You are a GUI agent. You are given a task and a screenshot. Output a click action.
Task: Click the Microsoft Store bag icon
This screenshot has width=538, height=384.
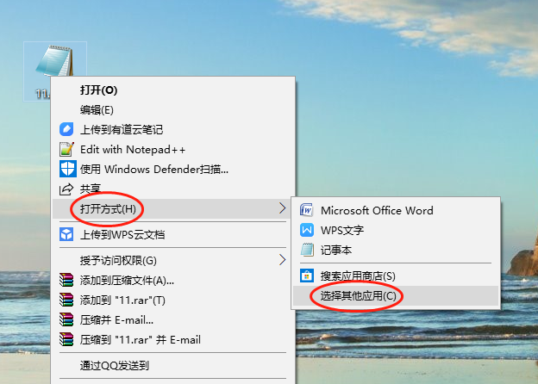pyautogui.click(x=307, y=276)
